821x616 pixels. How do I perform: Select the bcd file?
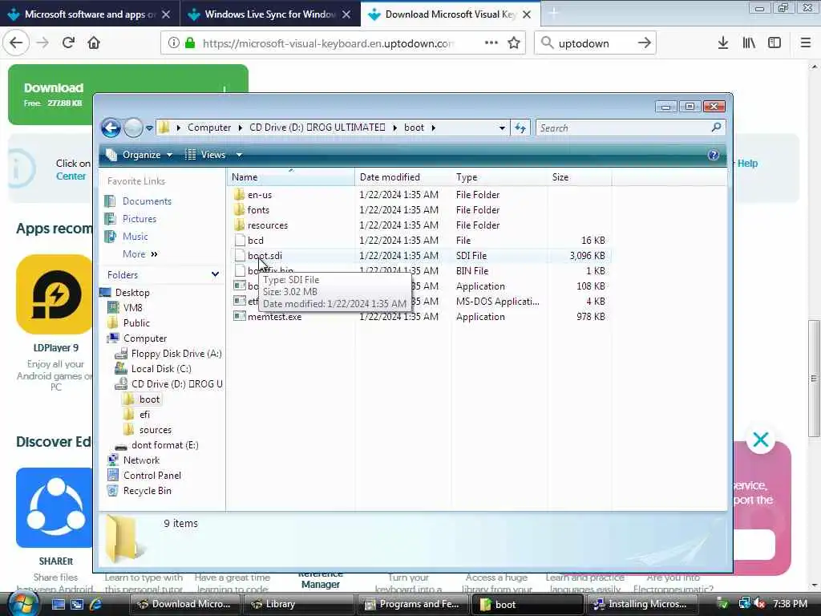(255, 241)
